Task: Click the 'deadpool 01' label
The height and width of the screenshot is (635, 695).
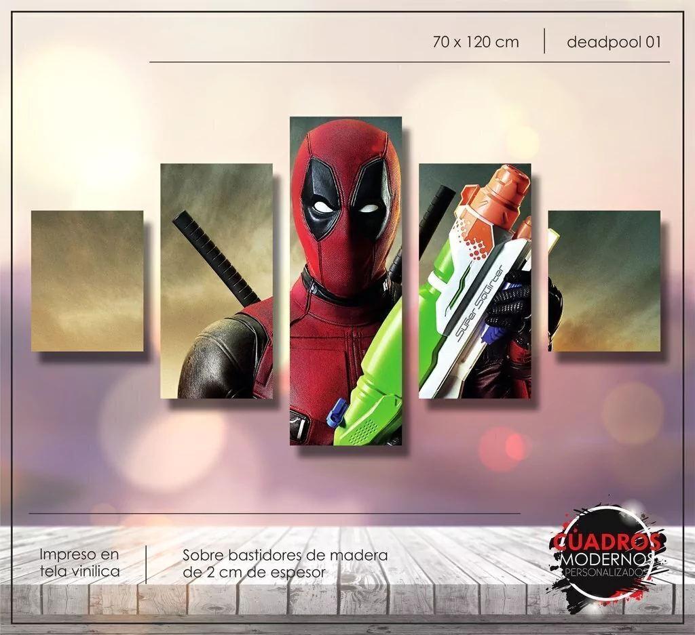Action: tap(614, 42)
